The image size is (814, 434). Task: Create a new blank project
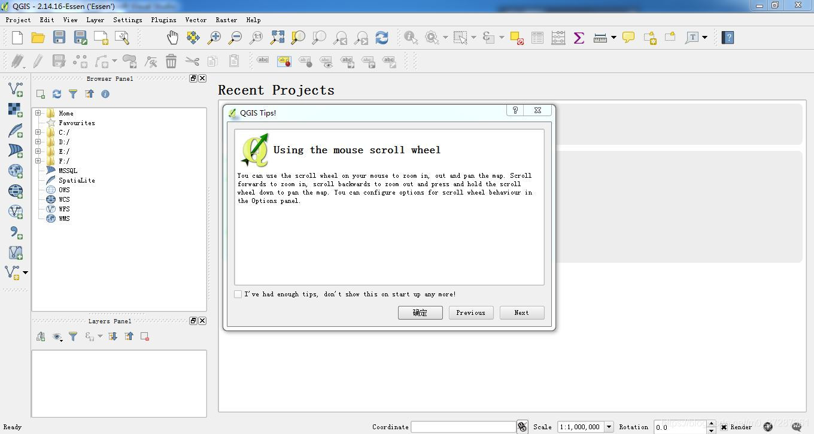(x=17, y=38)
